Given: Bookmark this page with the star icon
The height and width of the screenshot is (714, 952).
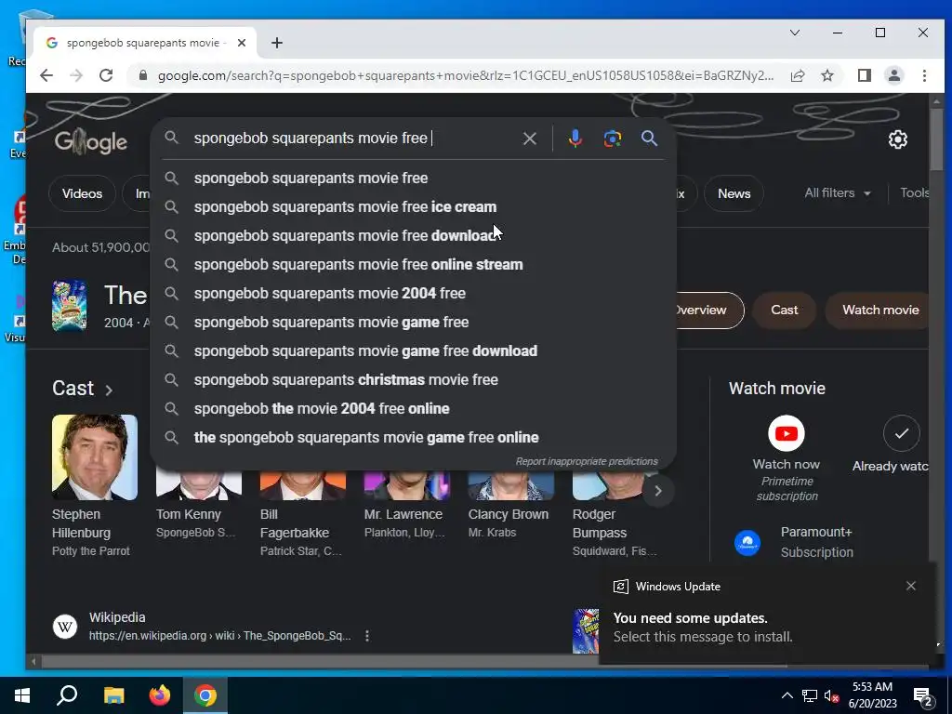Looking at the screenshot, I should pyautogui.click(x=826, y=75).
